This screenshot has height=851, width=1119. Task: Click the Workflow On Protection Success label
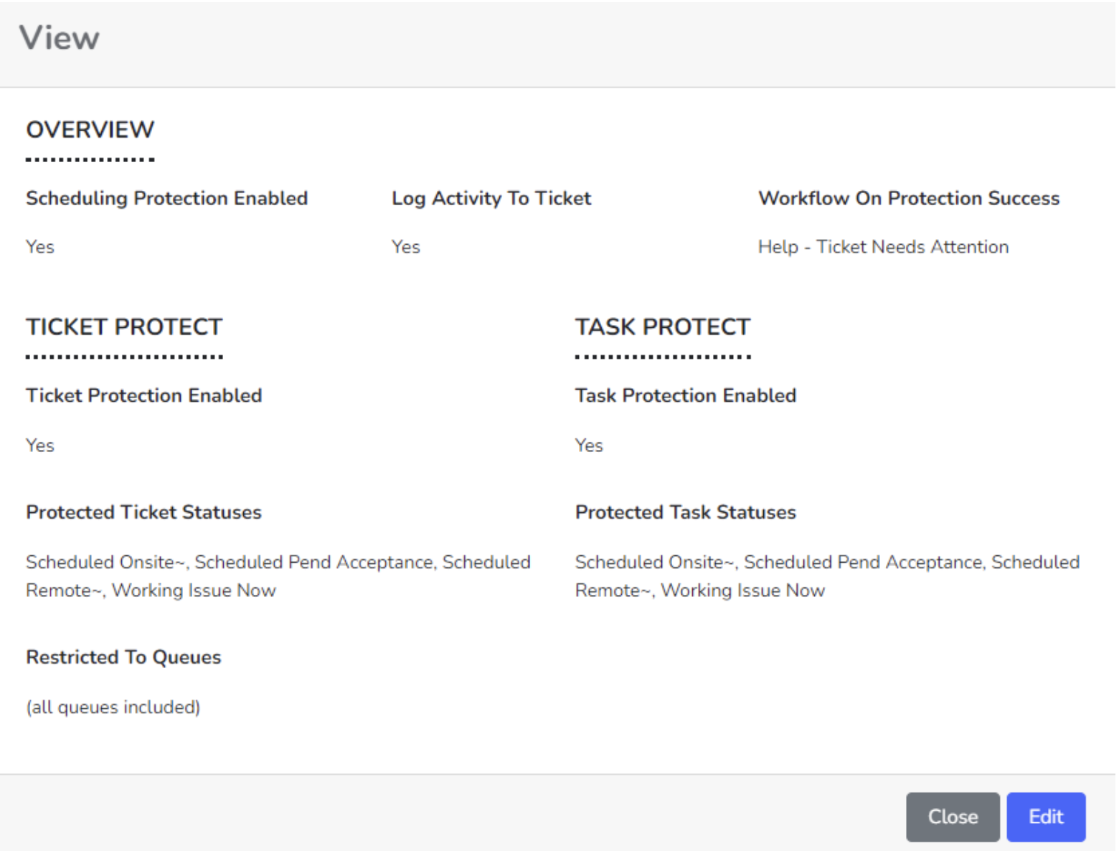click(909, 198)
